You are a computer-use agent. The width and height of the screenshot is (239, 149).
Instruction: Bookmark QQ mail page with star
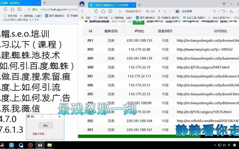(29, 10)
